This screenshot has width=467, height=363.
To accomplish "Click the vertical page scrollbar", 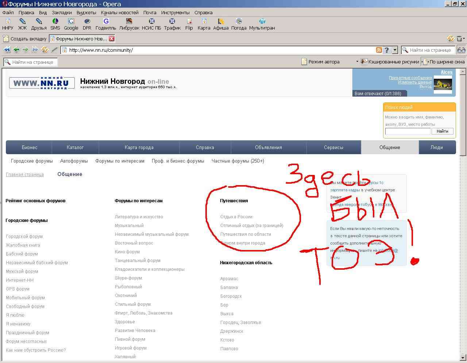I will (x=463, y=219).
